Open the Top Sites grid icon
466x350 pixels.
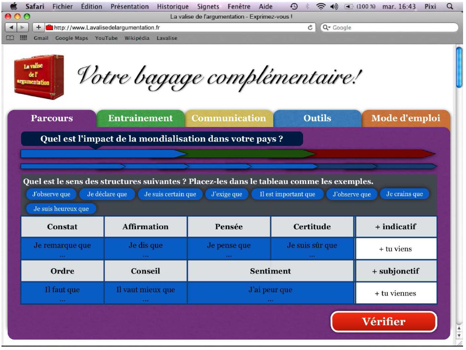point(22,38)
